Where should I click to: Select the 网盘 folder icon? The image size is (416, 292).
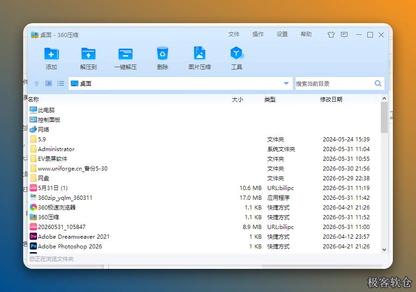[x=33, y=178]
